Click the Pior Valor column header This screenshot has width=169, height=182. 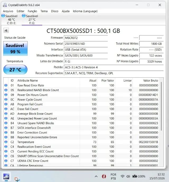pyautogui.click(x=106, y=81)
